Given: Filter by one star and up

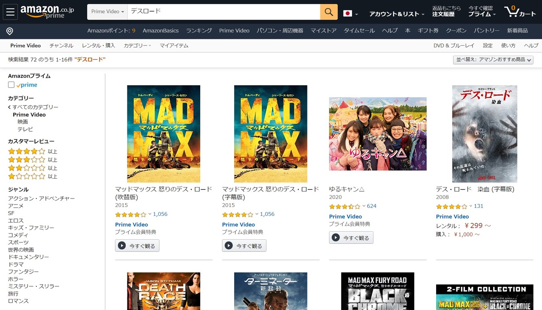Looking at the screenshot, I should coord(27,176).
